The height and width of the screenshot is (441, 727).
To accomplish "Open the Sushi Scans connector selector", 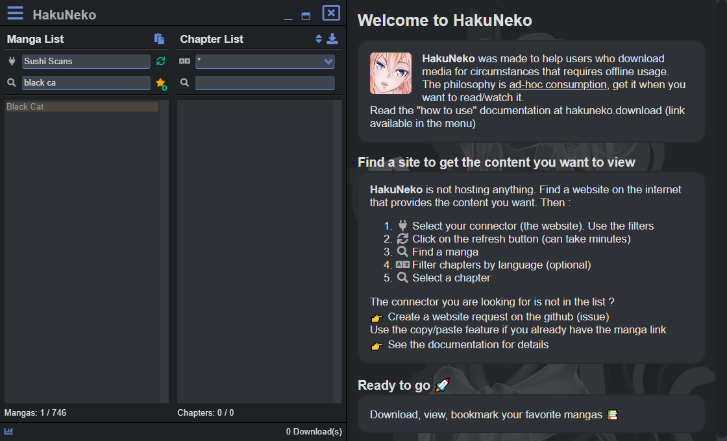I will [x=84, y=60].
